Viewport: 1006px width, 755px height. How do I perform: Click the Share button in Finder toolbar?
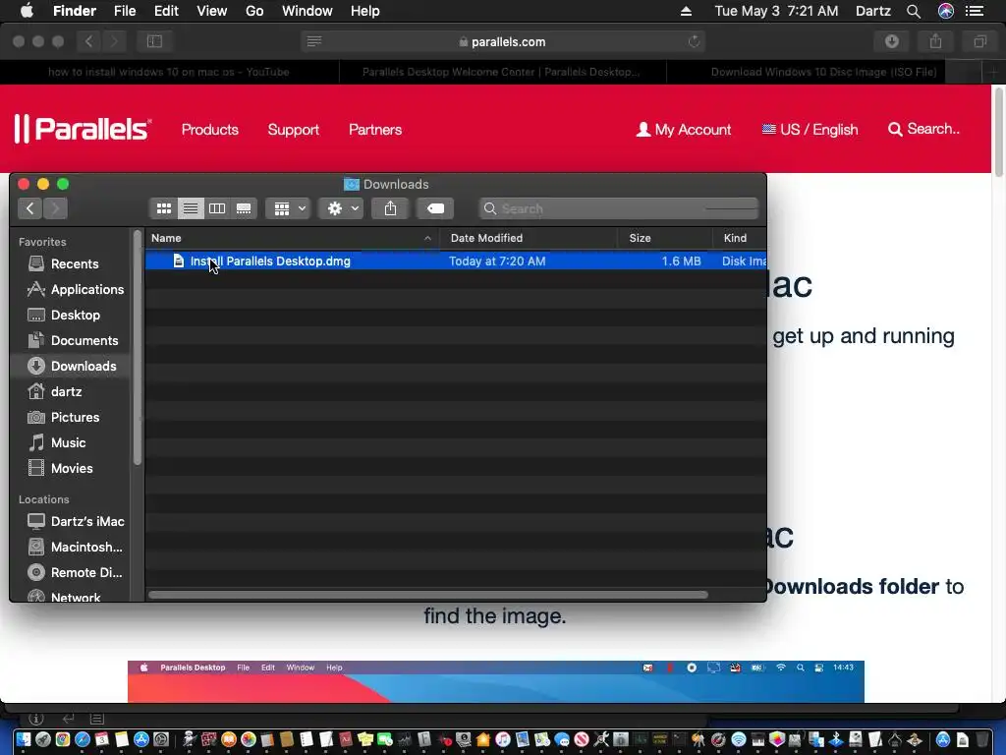pyautogui.click(x=390, y=208)
